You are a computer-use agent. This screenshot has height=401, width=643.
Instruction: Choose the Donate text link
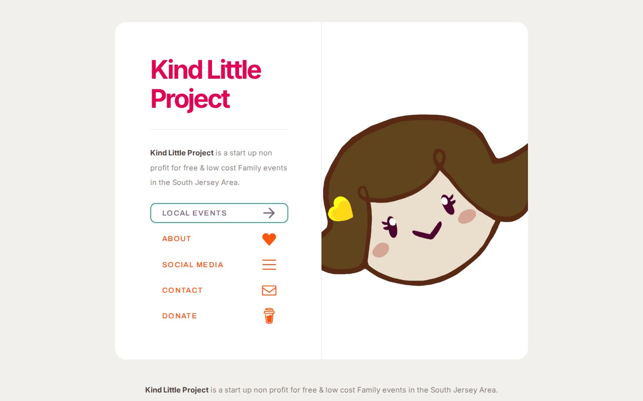click(x=180, y=316)
